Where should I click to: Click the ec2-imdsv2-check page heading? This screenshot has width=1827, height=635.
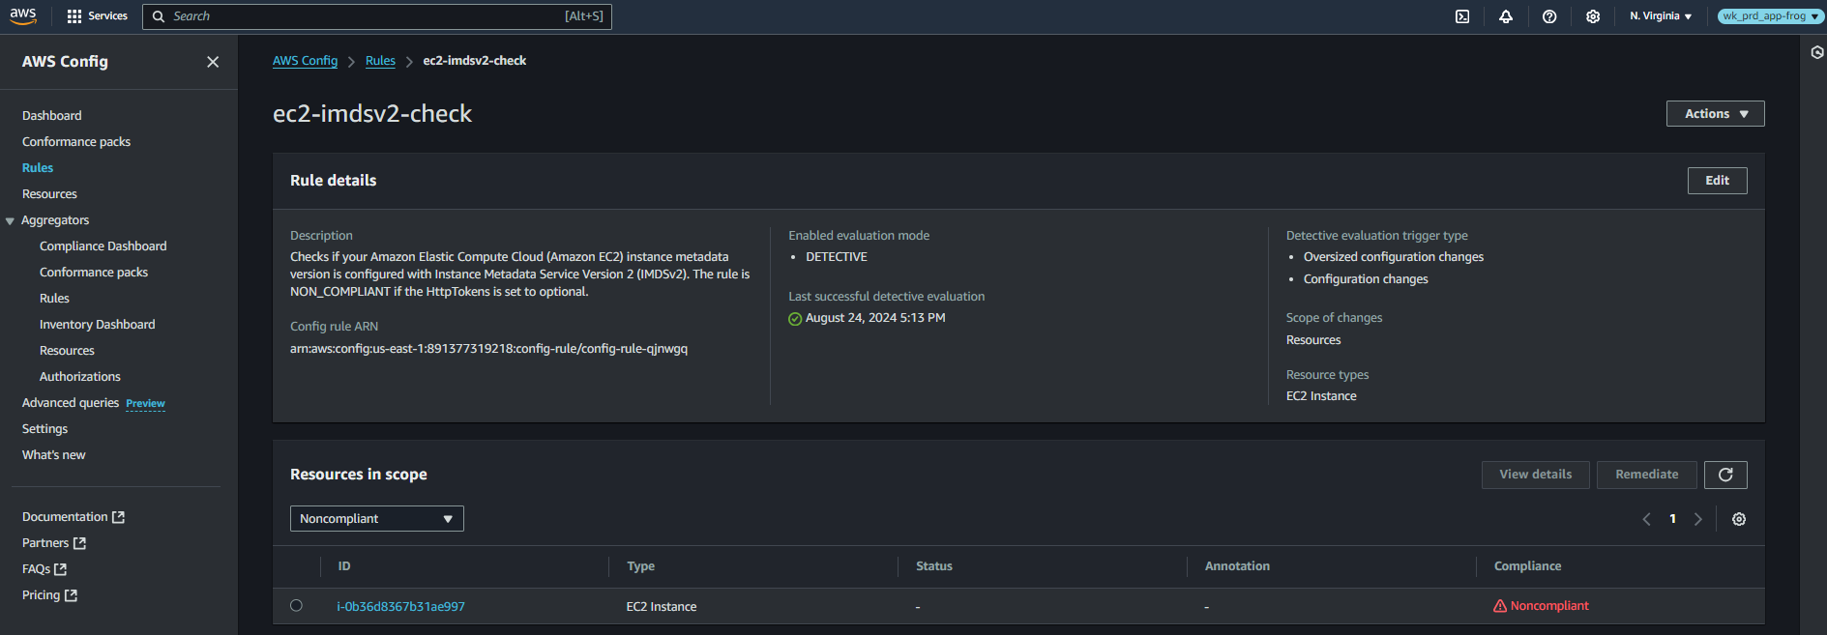(x=372, y=114)
